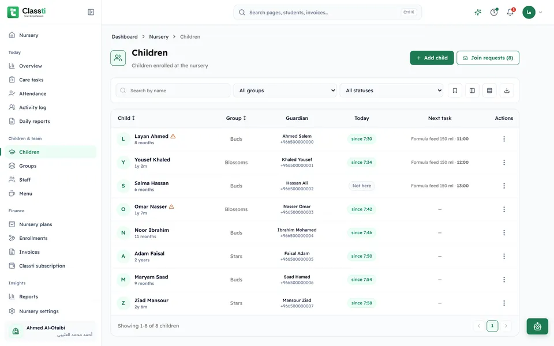Open the help question mark icon

click(x=494, y=12)
